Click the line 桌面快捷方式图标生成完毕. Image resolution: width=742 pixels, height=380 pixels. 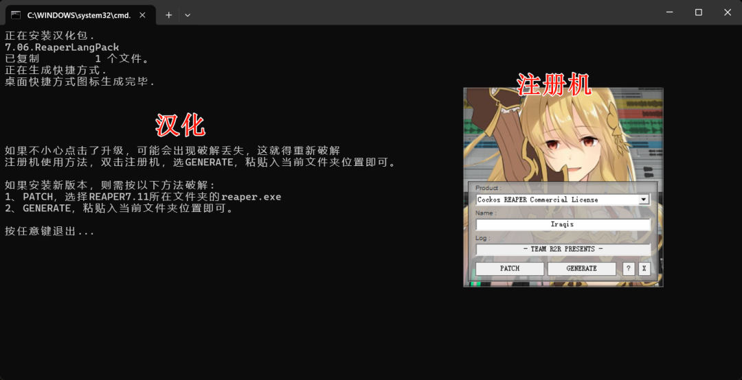tap(80, 82)
